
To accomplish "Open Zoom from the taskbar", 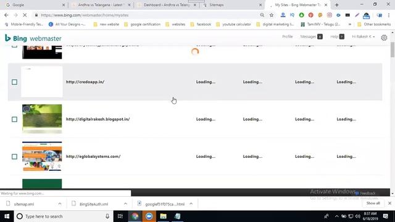I will pyautogui.click(x=149, y=216).
